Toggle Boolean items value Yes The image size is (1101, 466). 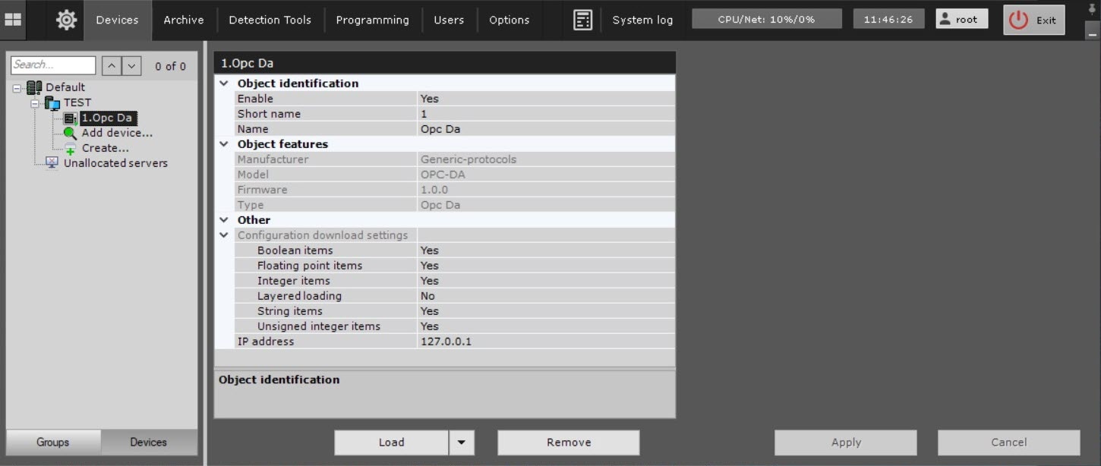coord(430,250)
